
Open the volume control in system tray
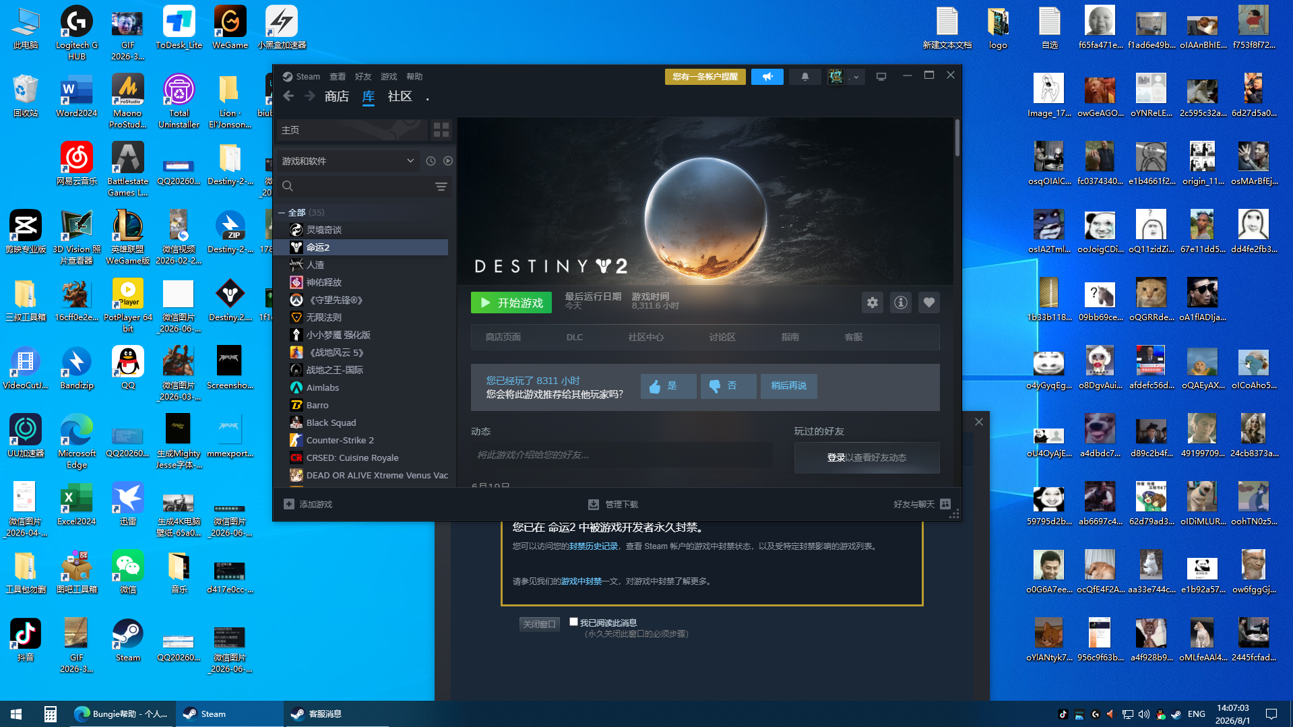(1144, 714)
